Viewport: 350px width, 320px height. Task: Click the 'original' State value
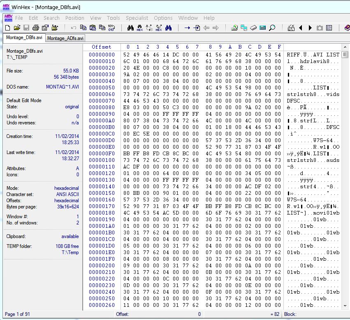point(72,107)
